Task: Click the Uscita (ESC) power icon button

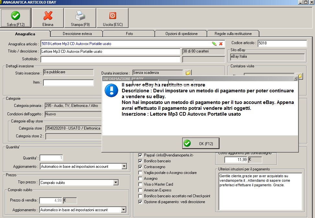Action: tap(113, 18)
